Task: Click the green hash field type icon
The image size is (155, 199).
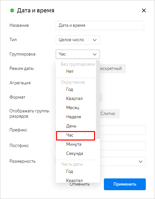Action: pos(12,10)
